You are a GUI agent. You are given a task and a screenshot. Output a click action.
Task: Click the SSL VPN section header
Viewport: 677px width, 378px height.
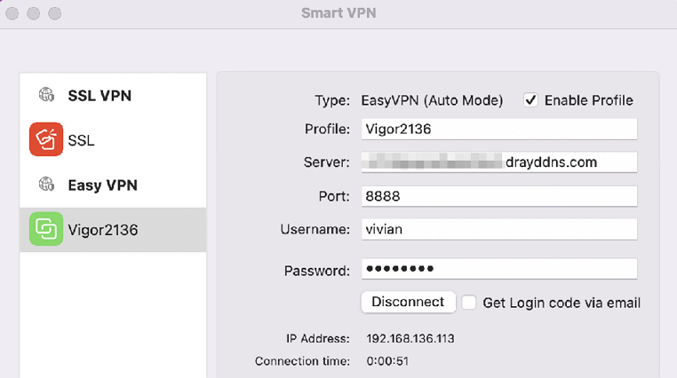[x=100, y=95]
